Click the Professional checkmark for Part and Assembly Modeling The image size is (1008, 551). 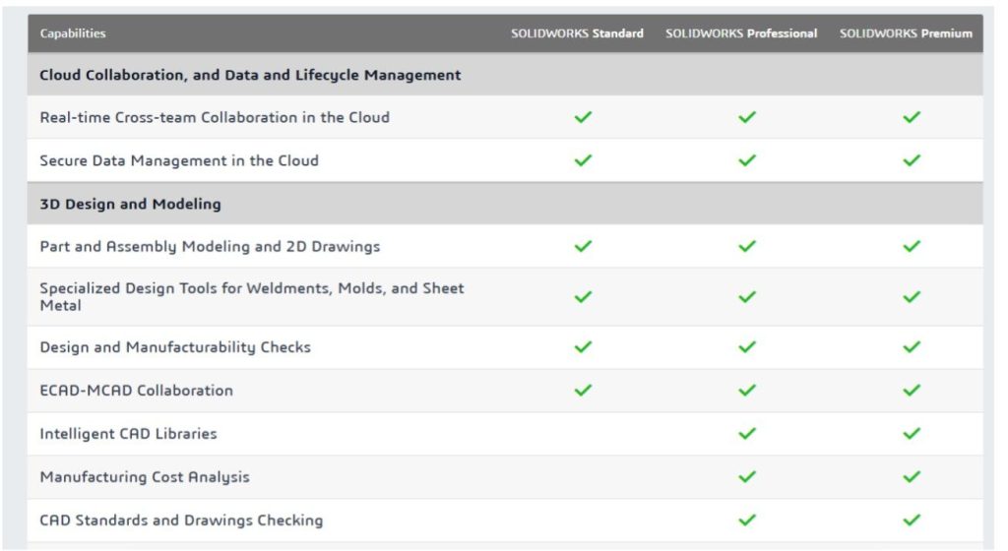(x=747, y=246)
